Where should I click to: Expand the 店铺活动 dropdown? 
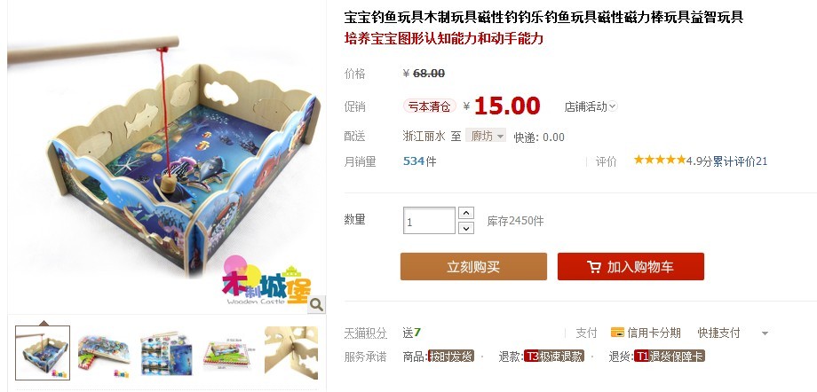(x=591, y=106)
